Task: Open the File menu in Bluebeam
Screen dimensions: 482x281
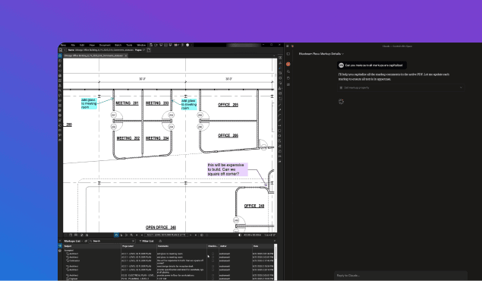Action: (x=73, y=46)
